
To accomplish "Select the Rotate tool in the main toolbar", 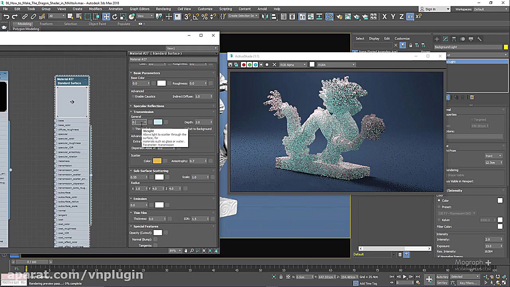I will coord(115,16).
